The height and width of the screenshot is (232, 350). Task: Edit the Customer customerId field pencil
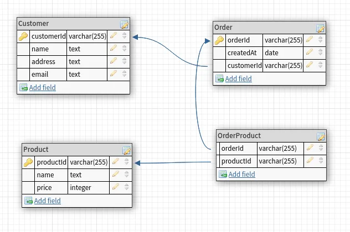114,35
